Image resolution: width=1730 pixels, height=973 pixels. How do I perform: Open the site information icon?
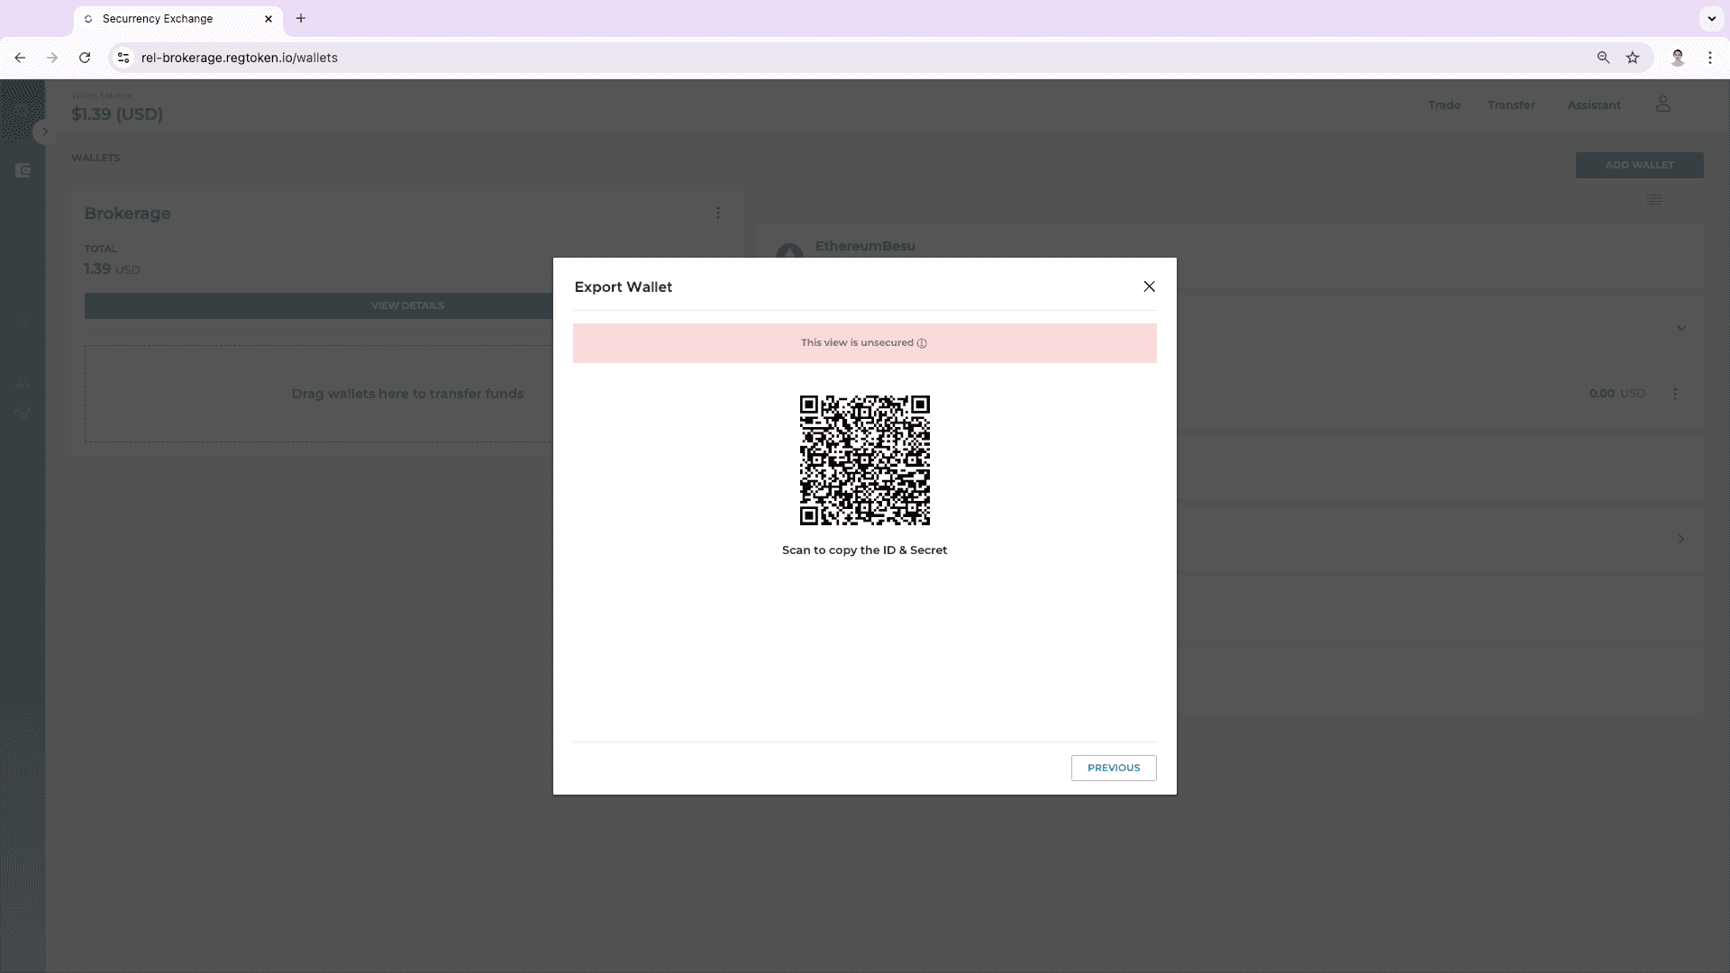123,58
